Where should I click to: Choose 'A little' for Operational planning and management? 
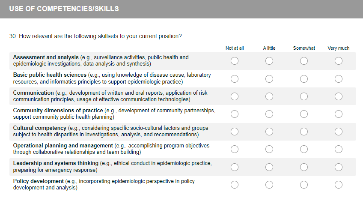pos(269,149)
